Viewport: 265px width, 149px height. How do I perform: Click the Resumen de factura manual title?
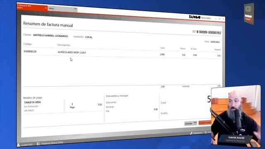pos(48,24)
